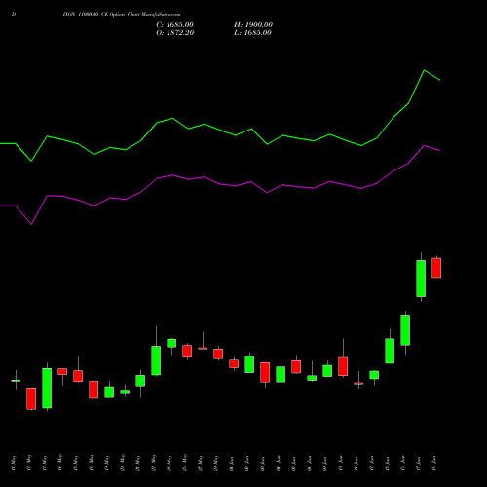Screen dimensions: 487x487
Task: Click the close value C: 1685.00
Action: [174, 25]
